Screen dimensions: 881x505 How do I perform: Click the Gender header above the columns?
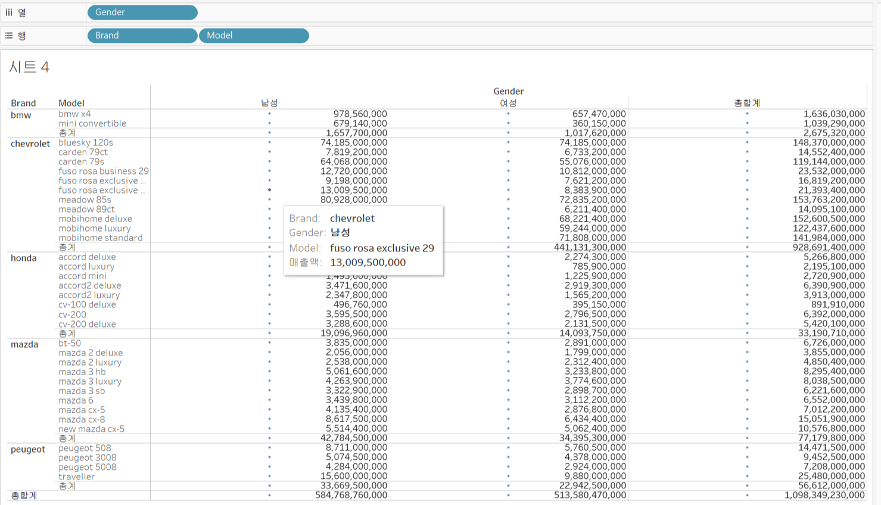508,91
